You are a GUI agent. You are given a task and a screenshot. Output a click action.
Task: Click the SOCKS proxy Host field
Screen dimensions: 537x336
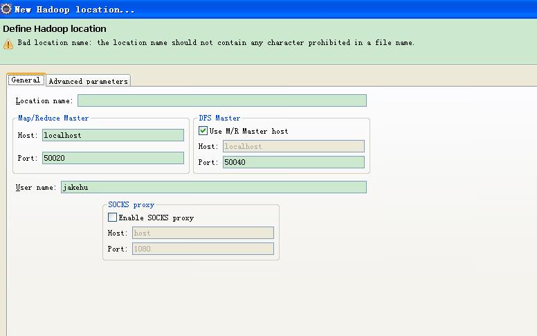point(203,233)
